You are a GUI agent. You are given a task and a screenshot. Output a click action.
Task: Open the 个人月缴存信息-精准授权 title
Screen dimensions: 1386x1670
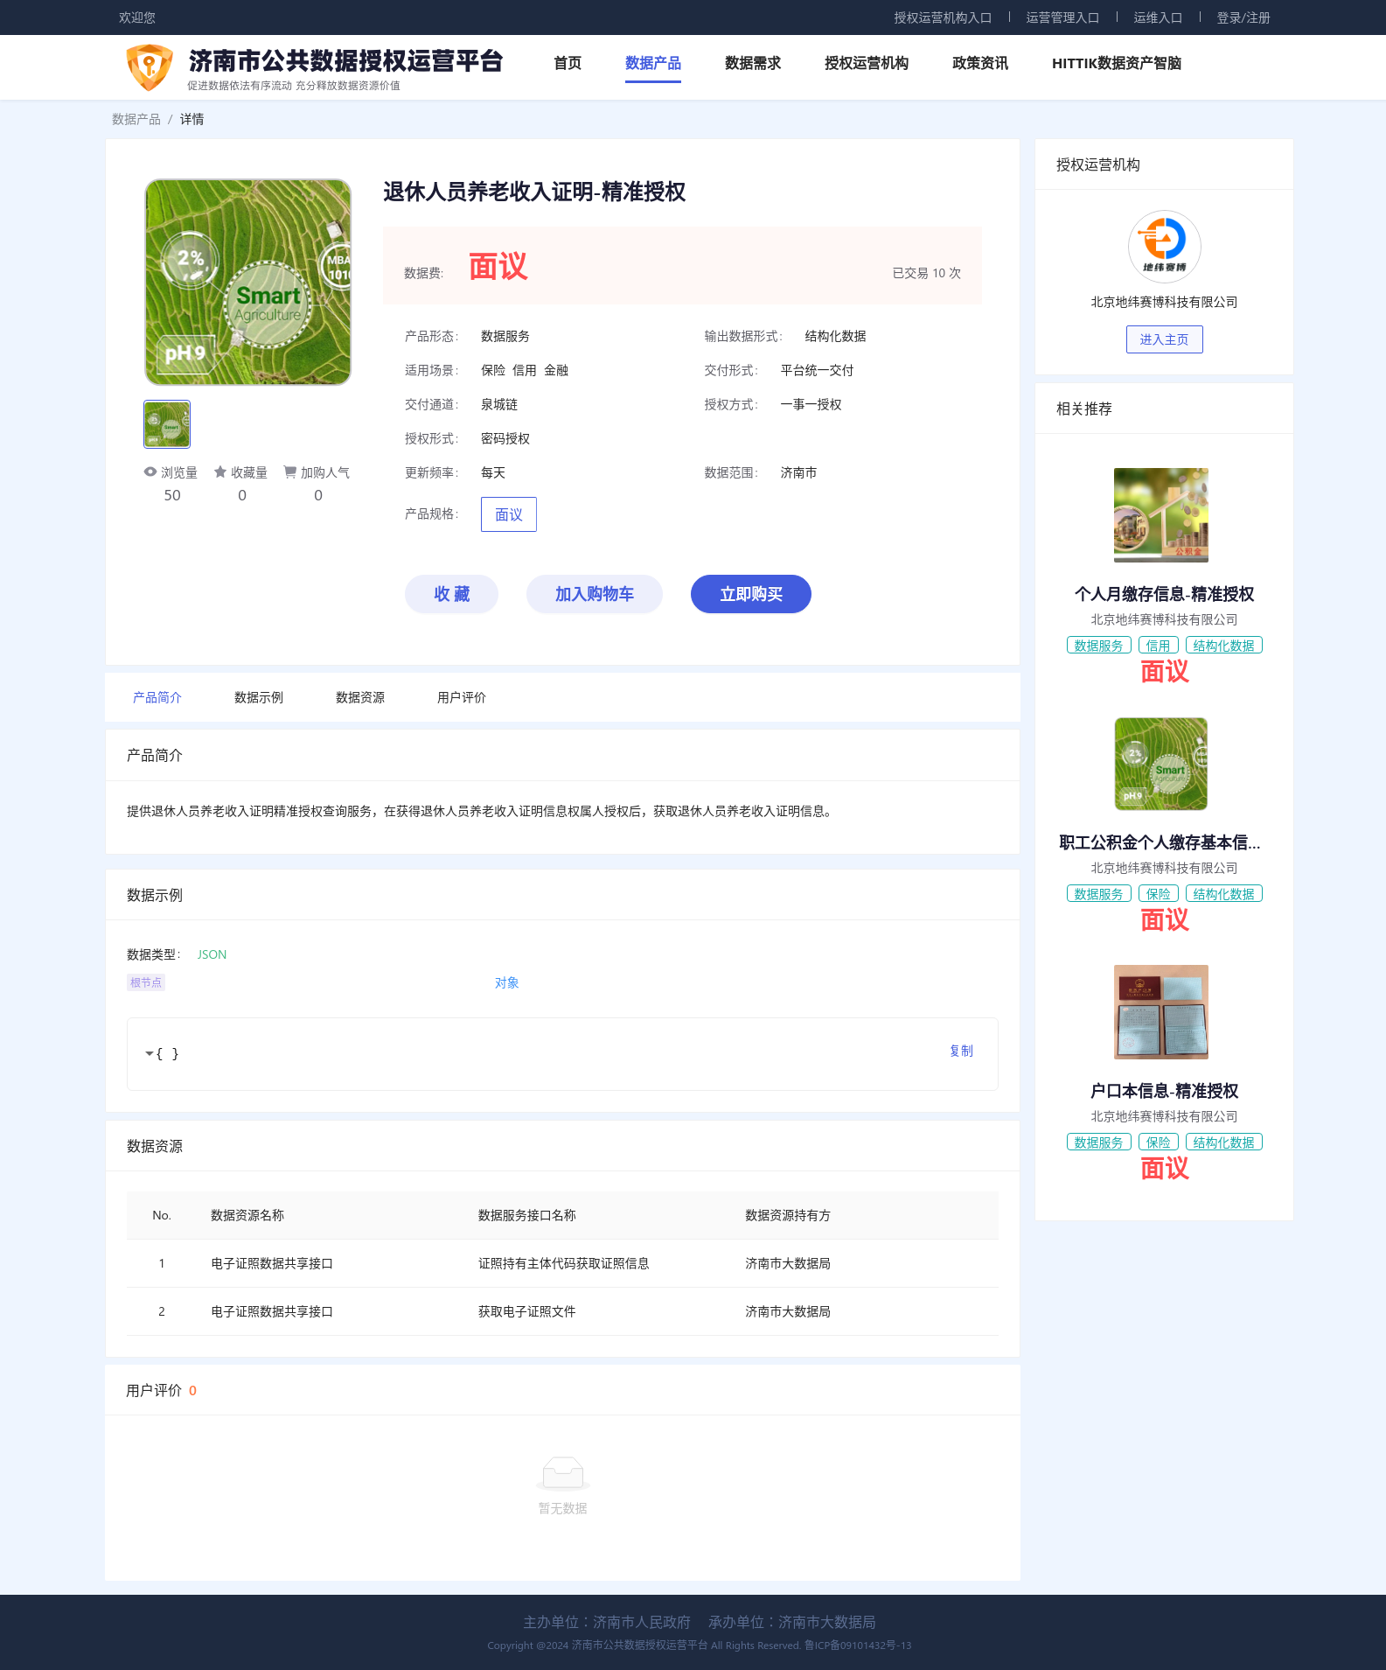(x=1164, y=594)
